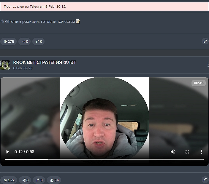Screen dimensions: 209x184
Task: Click the 00:45 duration badge on the video
Action: 198,83
